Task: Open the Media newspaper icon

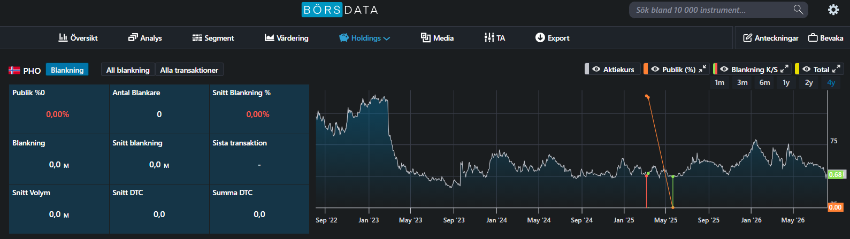Action: 425,37
